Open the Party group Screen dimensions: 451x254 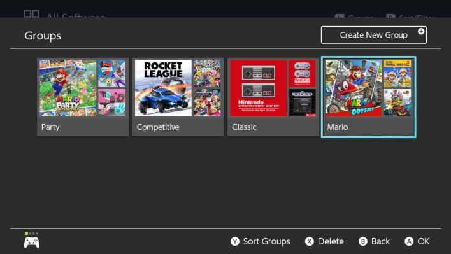pos(83,97)
